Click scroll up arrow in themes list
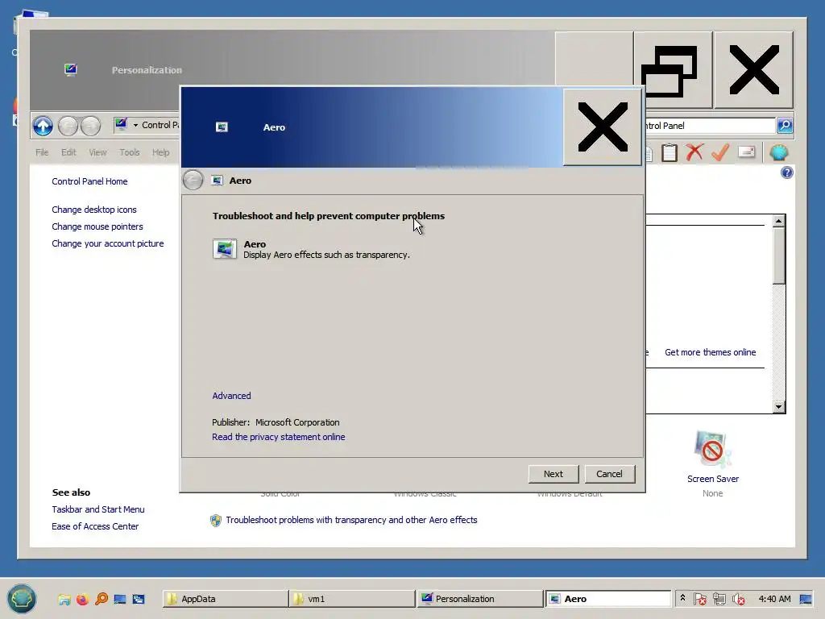This screenshot has height=619, width=825. point(779,221)
